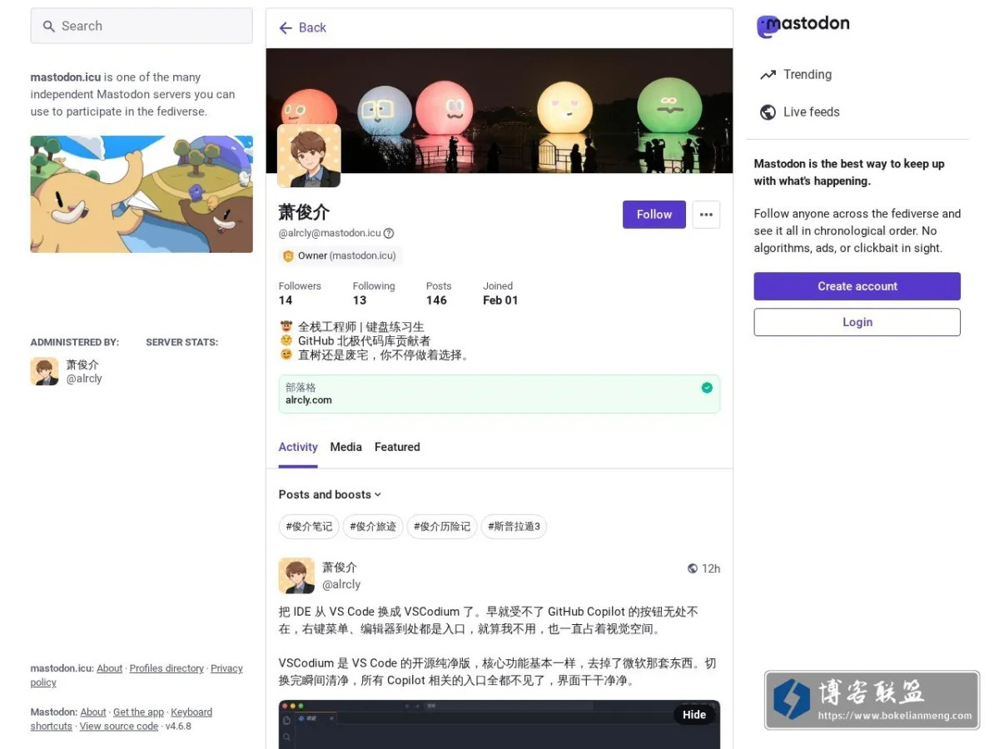Click the Owner role badge icon
The height and width of the screenshot is (749, 999).
(288, 256)
